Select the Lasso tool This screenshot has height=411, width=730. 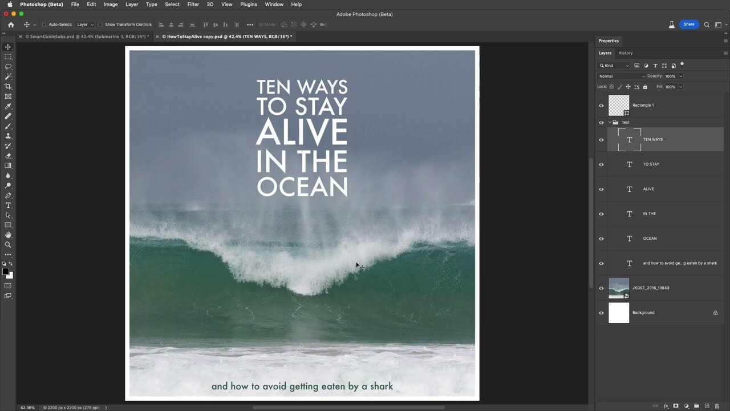point(8,66)
